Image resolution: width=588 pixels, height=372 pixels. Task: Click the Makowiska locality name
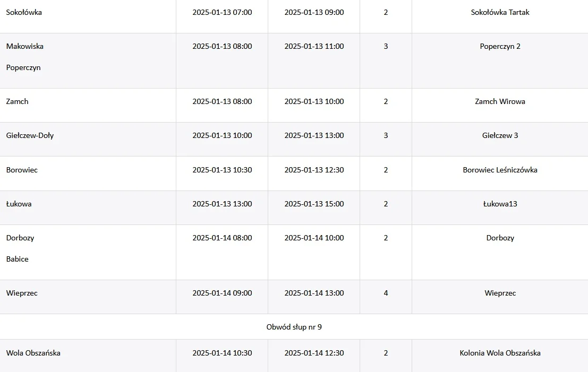[x=25, y=47]
